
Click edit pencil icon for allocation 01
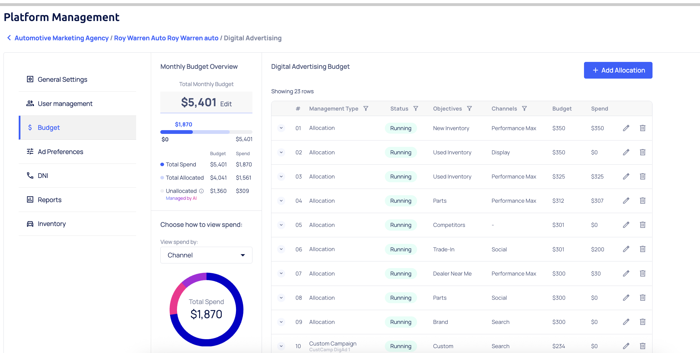pos(626,128)
